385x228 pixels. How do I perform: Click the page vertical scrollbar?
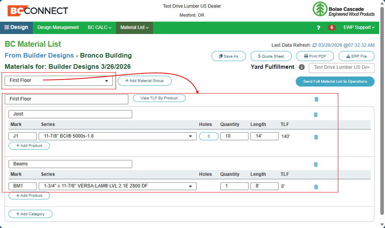pos(382,111)
